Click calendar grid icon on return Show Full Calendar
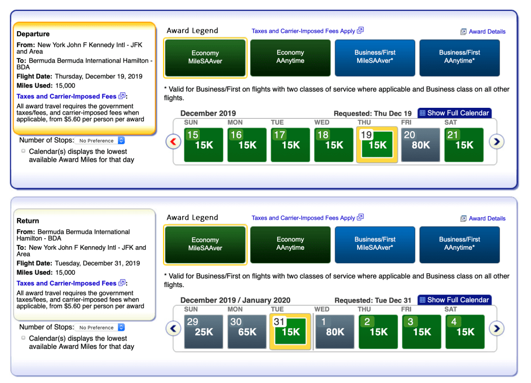Screen dimensions: 531x383 (x=423, y=300)
